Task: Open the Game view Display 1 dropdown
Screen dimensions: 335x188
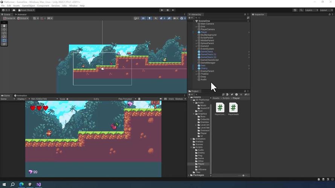Action: click(23, 99)
